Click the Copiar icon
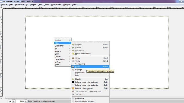This screenshot has height=103, width=184. tap(73, 61)
